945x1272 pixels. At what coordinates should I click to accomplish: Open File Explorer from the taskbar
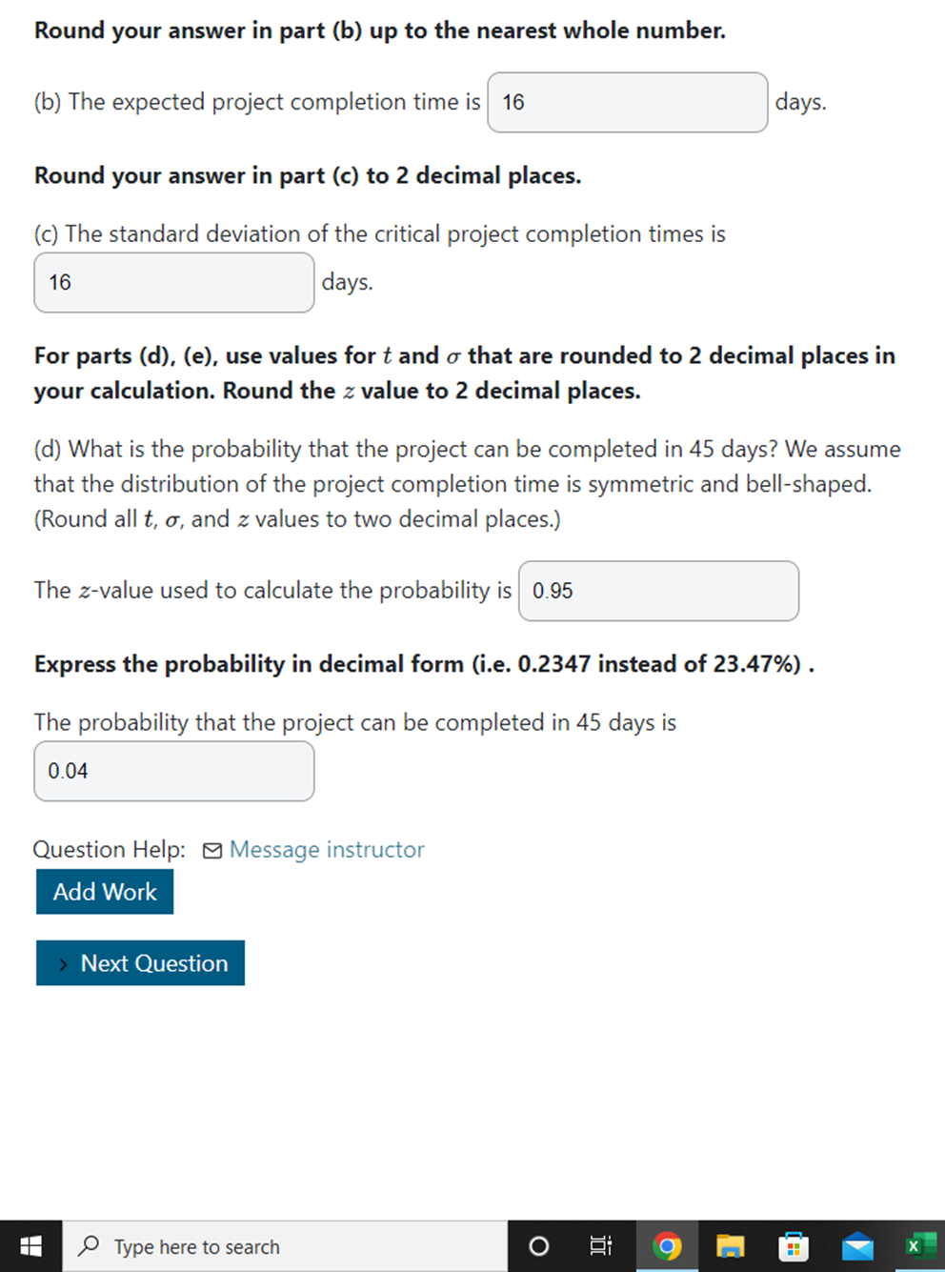(x=731, y=1245)
